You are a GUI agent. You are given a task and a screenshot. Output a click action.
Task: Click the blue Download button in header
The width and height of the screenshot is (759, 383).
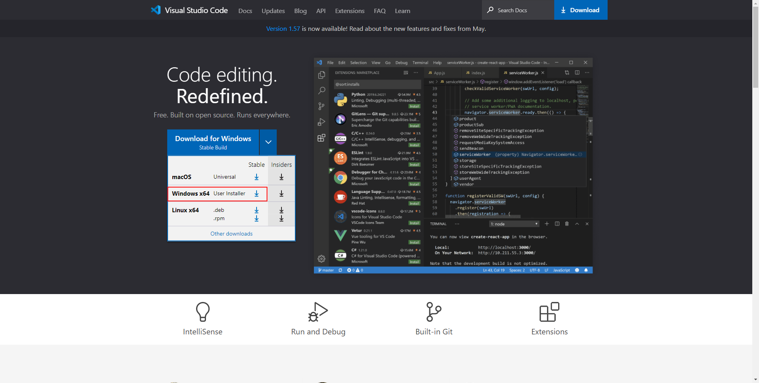click(x=581, y=10)
